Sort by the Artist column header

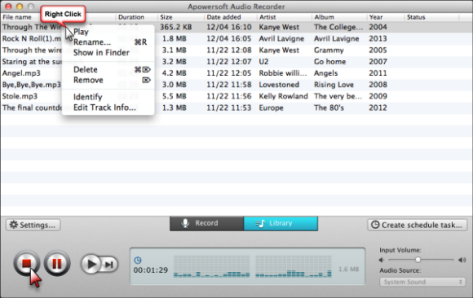267,17
